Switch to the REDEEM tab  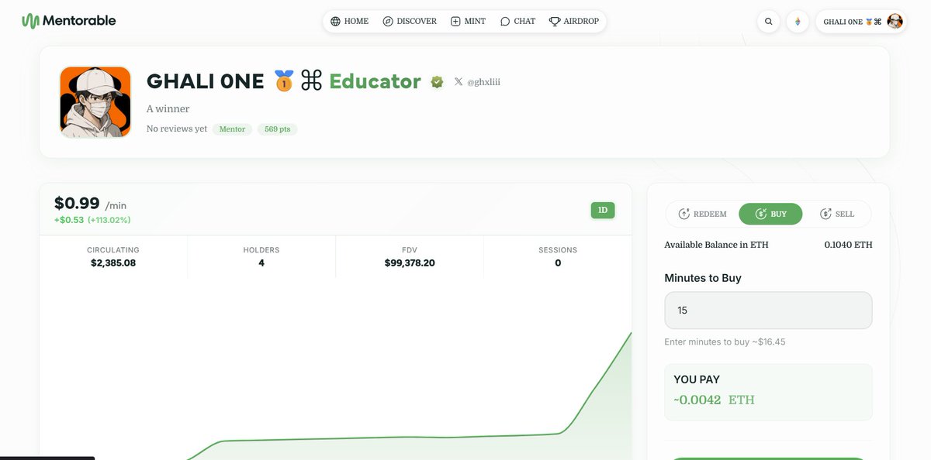point(703,214)
